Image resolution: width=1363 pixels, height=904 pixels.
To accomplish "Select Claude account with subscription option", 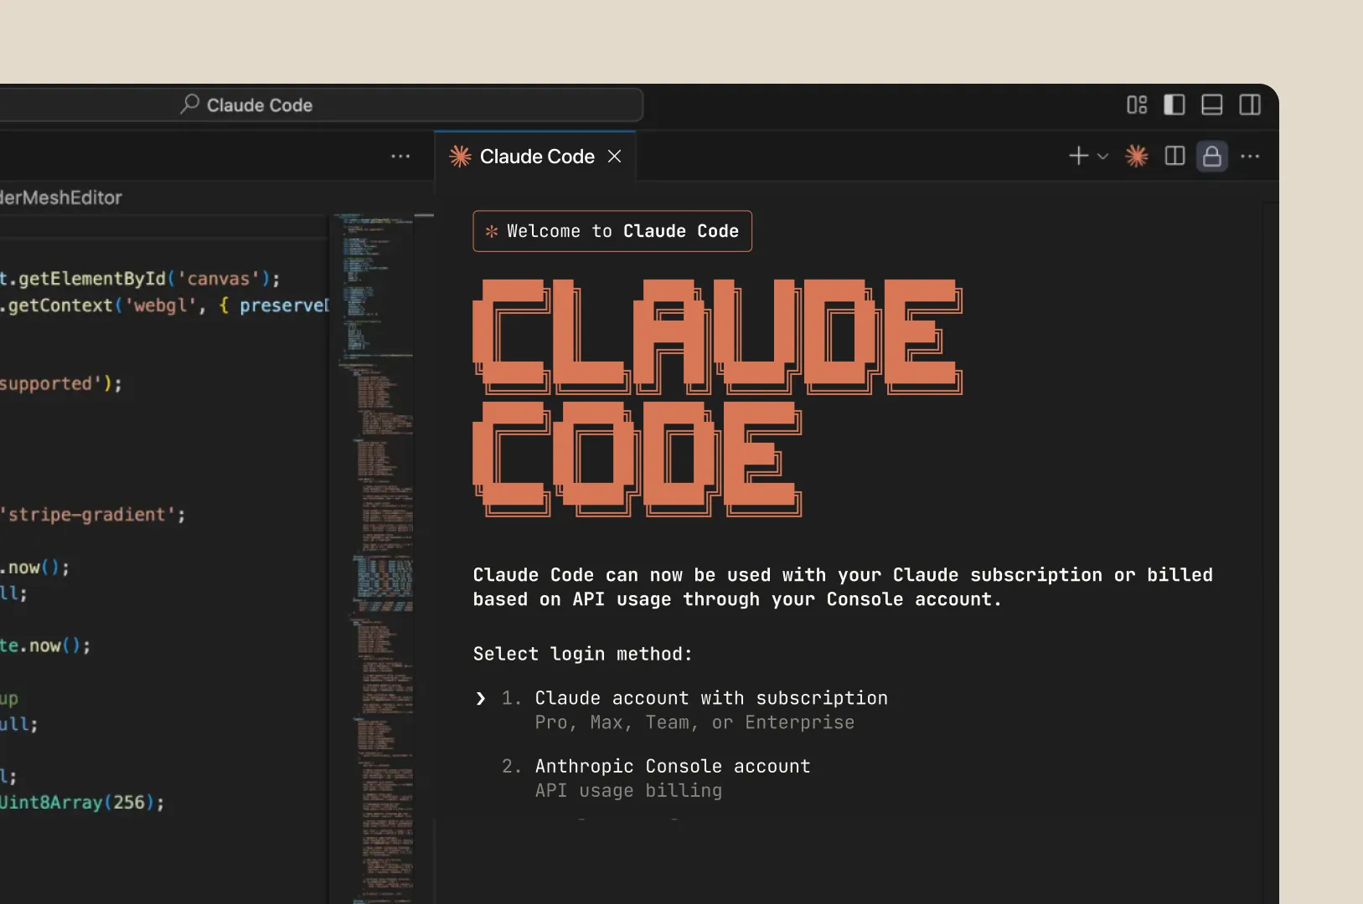I will [x=711, y=698].
